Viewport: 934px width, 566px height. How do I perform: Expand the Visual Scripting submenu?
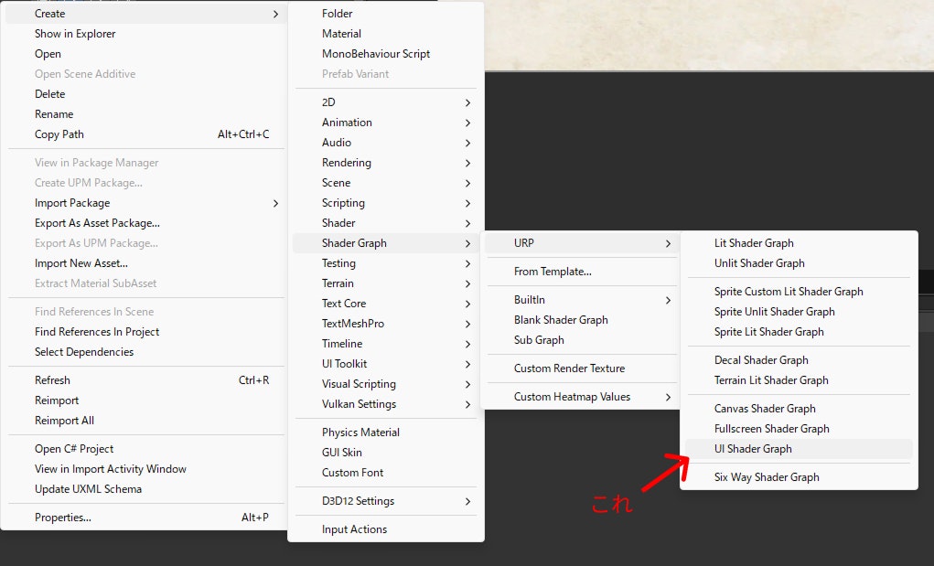point(385,384)
